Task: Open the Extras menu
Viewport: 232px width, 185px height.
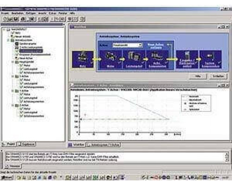Action: 52,13
